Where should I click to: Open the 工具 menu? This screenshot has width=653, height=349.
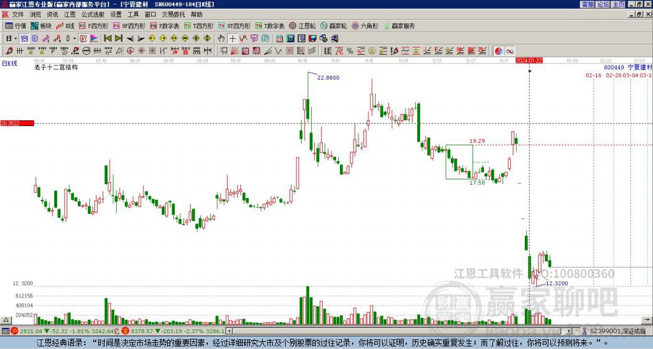(133, 15)
